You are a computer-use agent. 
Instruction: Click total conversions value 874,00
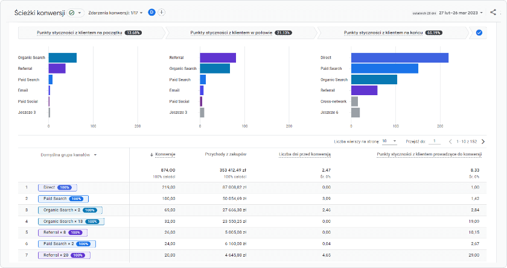click(x=168, y=170)
